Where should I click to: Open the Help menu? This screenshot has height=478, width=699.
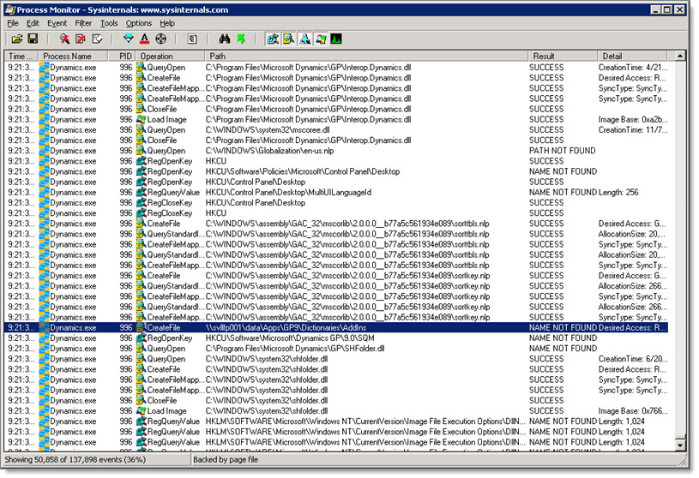pos(167,23)
